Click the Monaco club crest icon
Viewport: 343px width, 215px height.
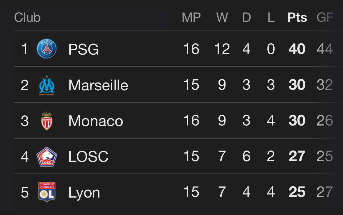[47, 121]
